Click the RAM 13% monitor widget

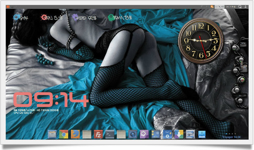coord(120,17)
